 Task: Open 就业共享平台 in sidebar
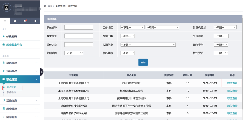(x=14, y=45)
